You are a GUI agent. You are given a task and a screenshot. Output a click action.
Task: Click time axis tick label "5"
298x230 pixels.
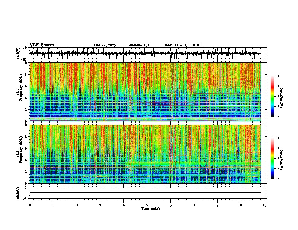[147, 205]
